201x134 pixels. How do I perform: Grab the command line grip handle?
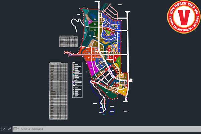[x=1, y=129]
